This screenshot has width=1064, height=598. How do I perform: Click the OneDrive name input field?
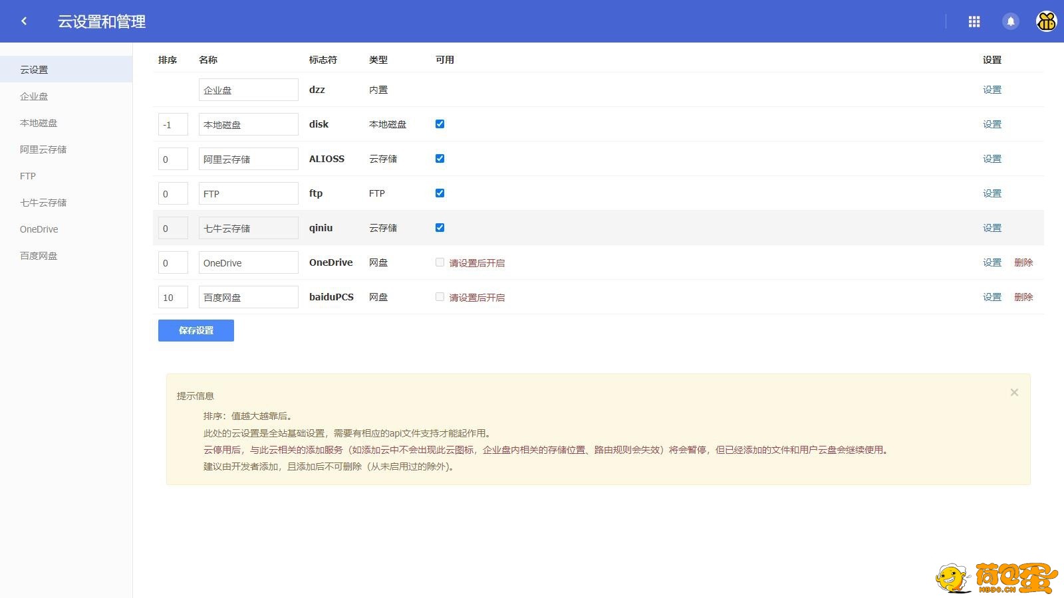click(x=249, y=262)
